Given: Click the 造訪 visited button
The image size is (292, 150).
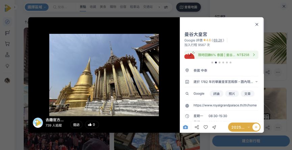Looking at the screenshot, I should 76,125.
